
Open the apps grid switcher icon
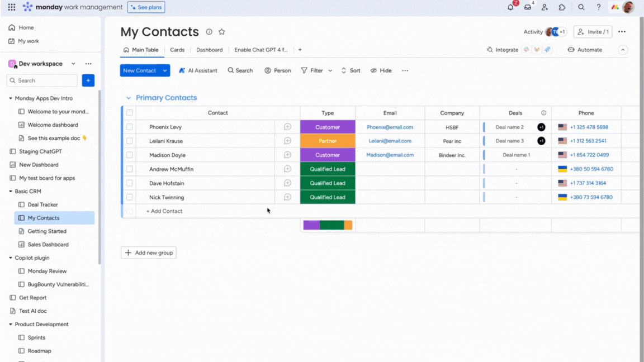(x=12, y=7)
